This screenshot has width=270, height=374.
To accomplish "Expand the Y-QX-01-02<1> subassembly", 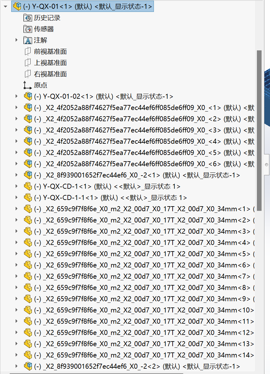I will [x=17, y=97].
